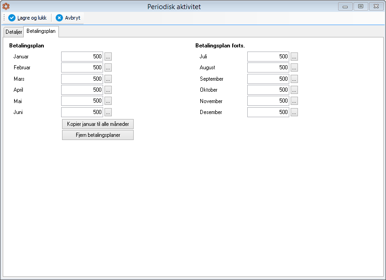Open the ellipsis button next to Januar
This screenshot has height=280, width=386.
coord(108,57)
